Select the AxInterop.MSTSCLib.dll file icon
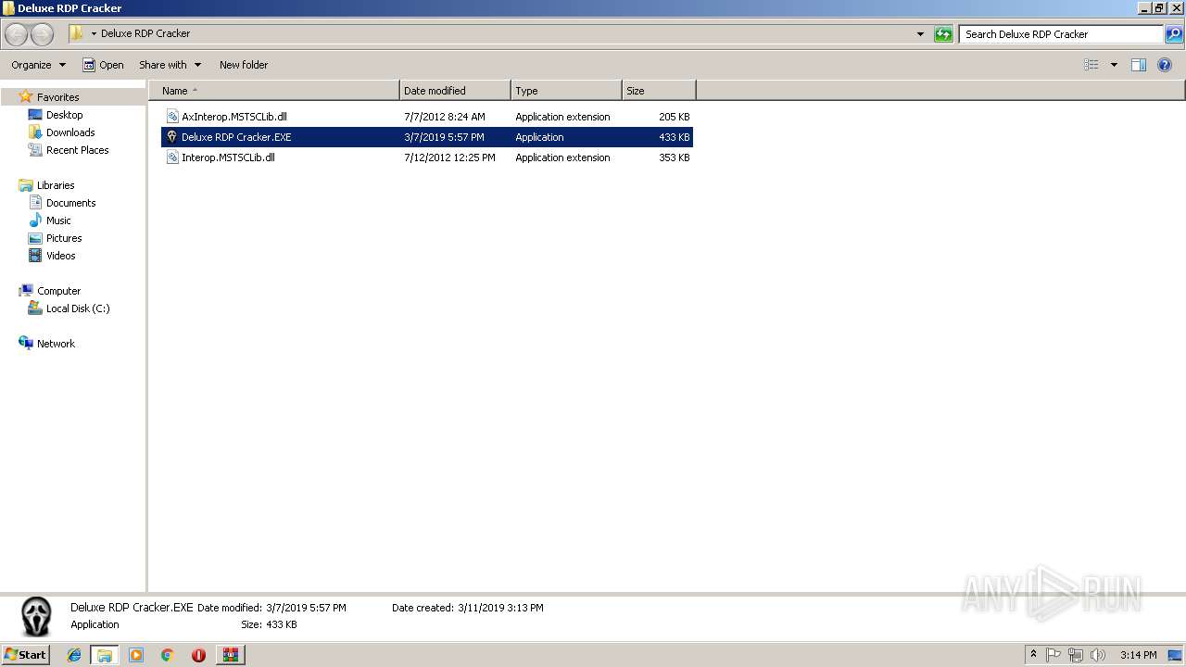Image resolution: width=1186 pixels, height=667 pixels. 172,117
